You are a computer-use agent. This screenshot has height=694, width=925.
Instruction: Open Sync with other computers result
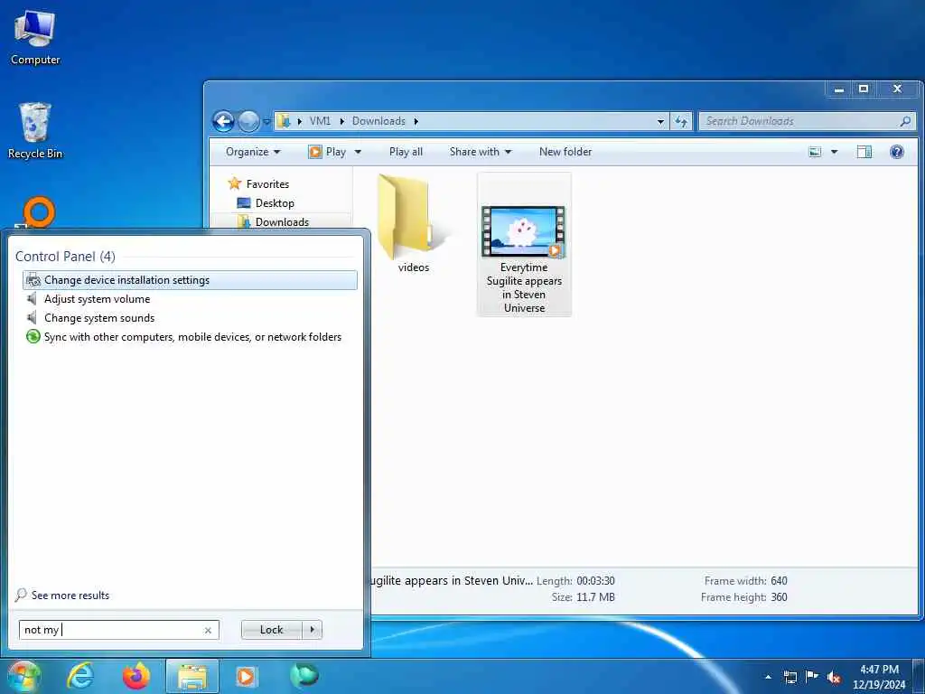coord(190,337)
